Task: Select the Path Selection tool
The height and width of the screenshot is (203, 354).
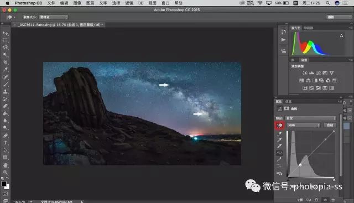Action: [x=5, y=150]
